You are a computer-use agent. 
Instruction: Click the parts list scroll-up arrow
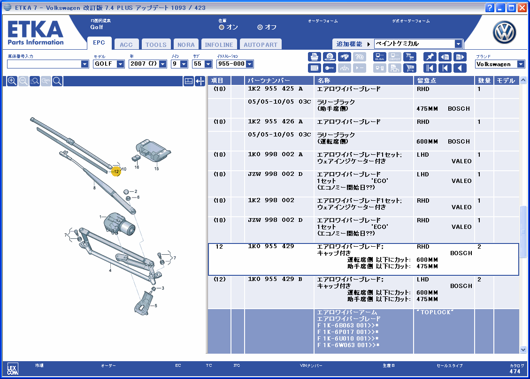[x=523, y=80]
